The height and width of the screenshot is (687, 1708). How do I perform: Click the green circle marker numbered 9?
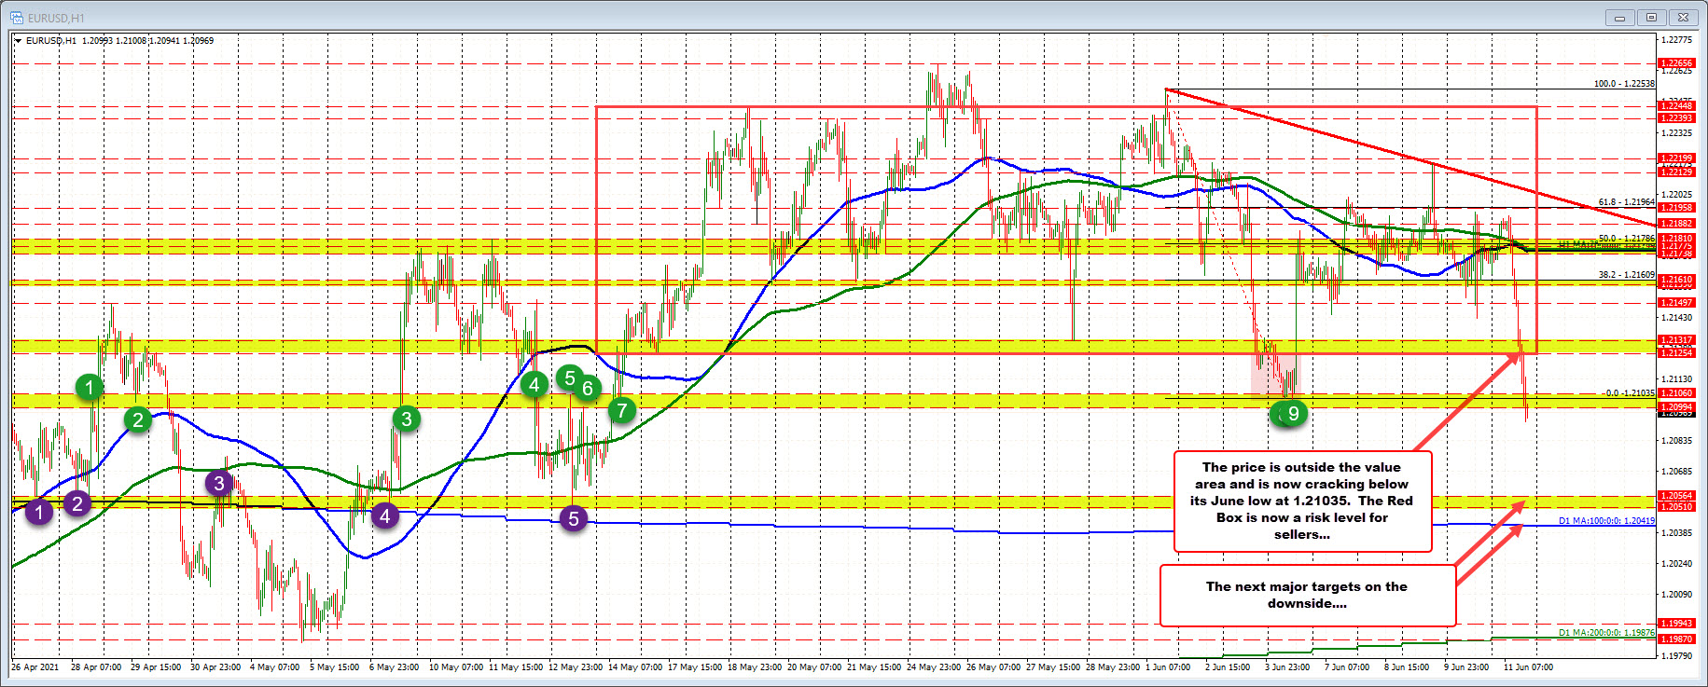tap(1292, 413)
